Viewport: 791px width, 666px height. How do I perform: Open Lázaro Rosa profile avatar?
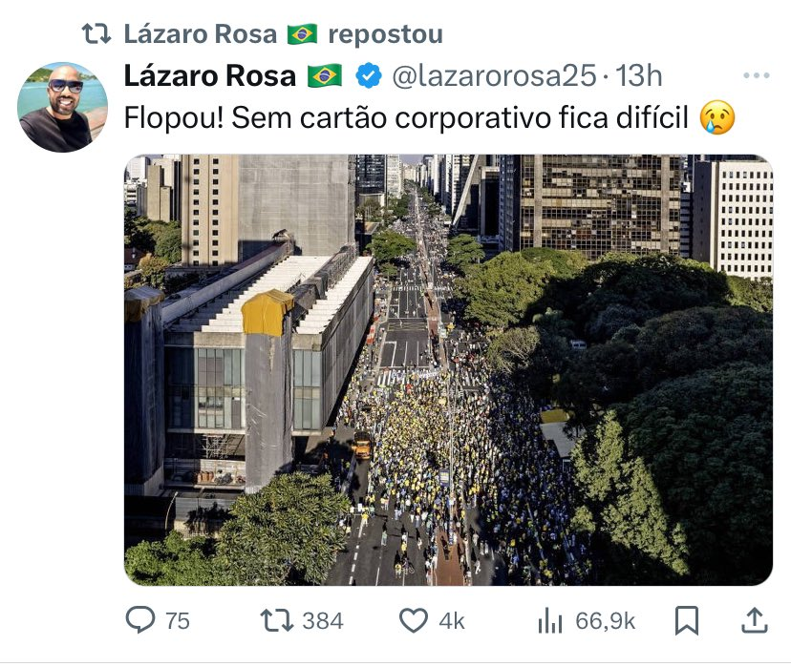pos(62,107)
